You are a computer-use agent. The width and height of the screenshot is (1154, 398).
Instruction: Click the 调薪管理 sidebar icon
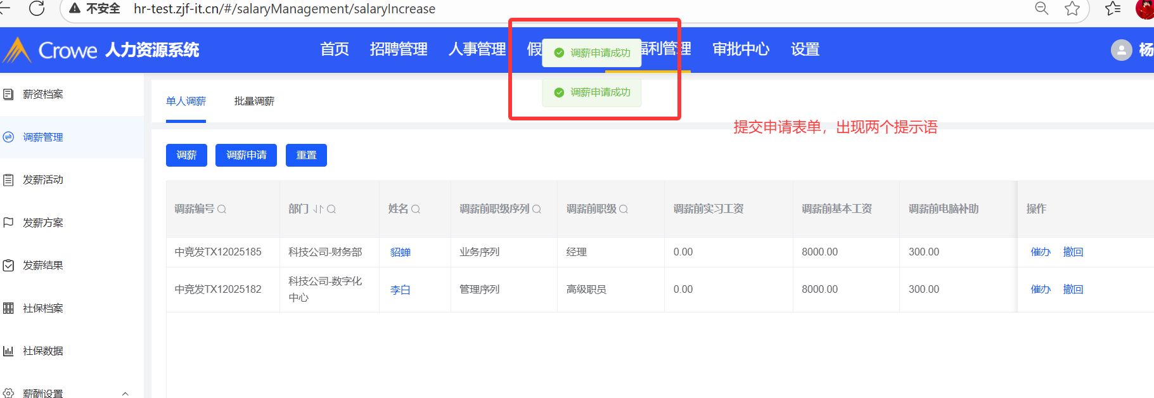8,137
